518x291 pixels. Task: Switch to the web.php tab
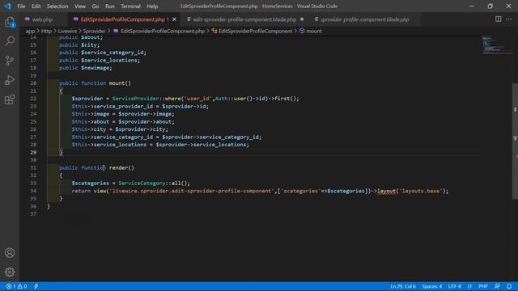(42, 19)
